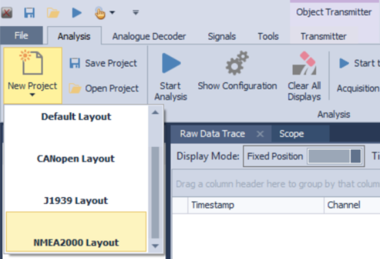
Task: Click Save Project button
Action: coord(104,63)
